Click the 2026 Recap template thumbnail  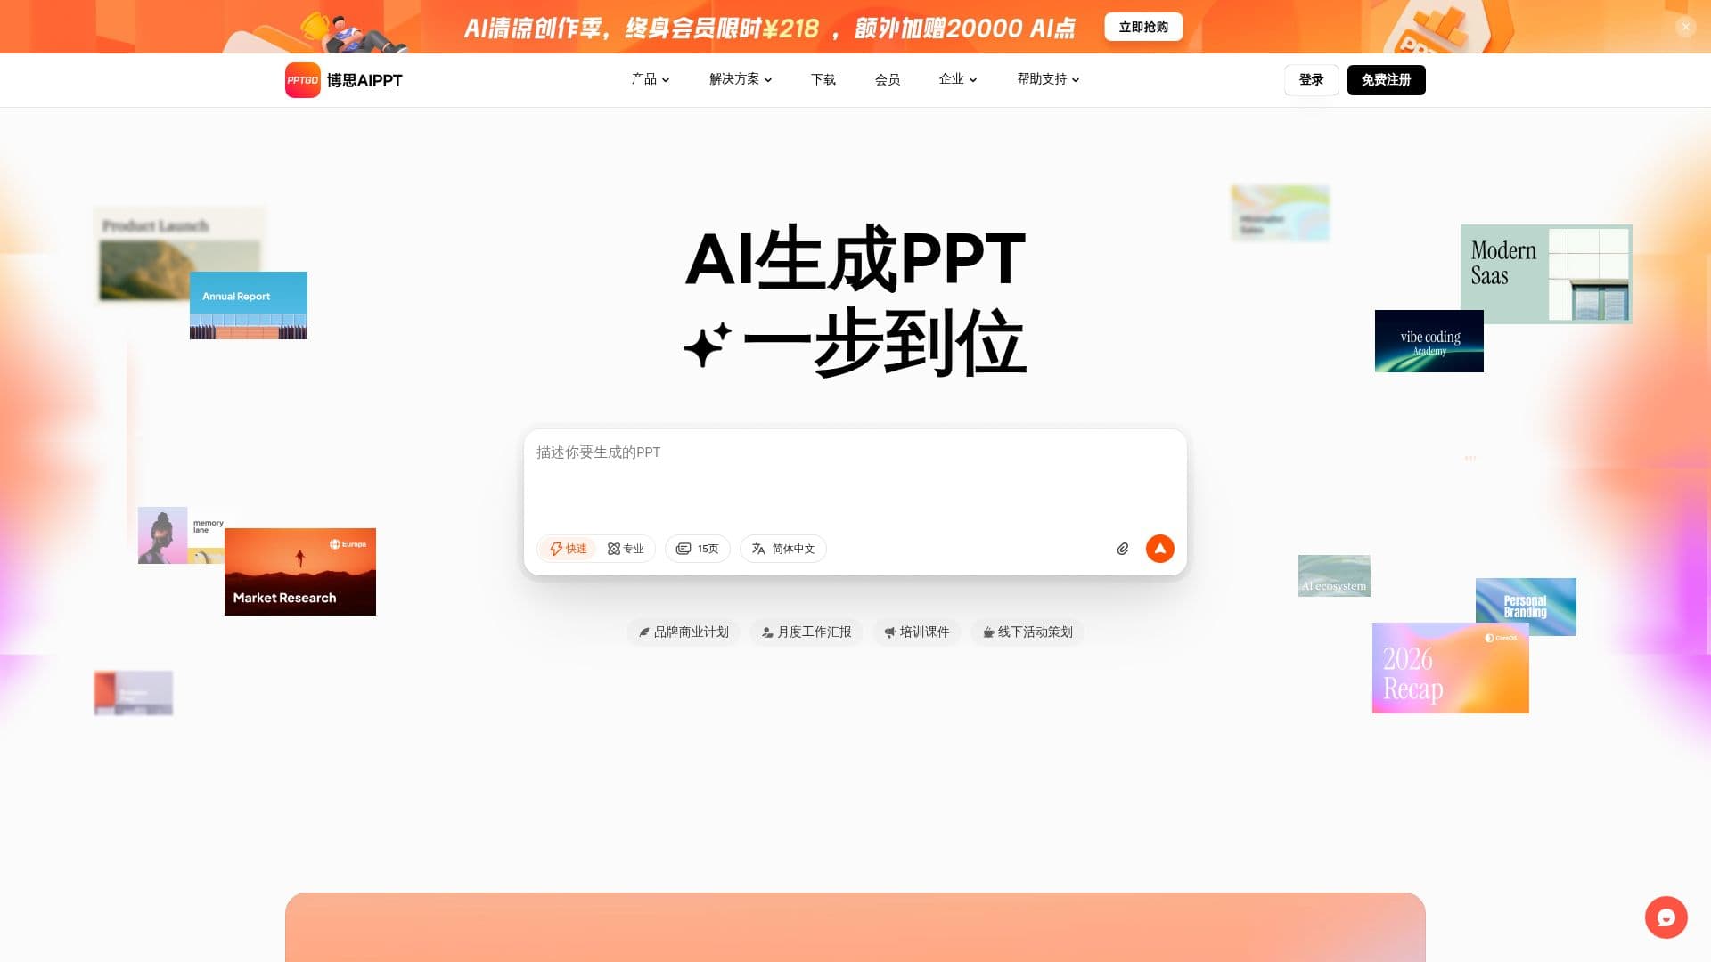click(1451, 668)
